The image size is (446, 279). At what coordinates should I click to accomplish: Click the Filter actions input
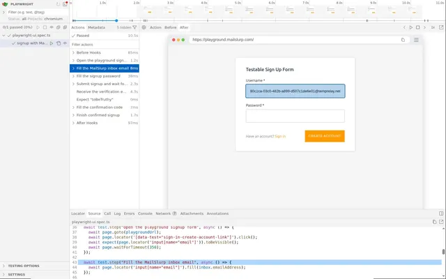click(104, 45)
